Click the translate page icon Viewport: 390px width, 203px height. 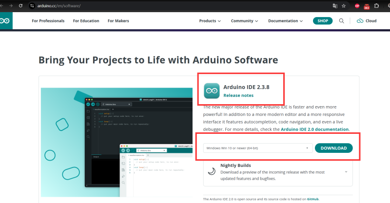(335, 6)
